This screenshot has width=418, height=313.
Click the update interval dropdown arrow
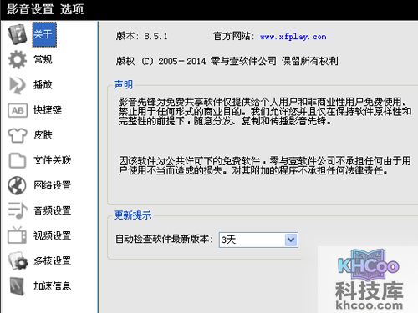click(x=291, y=240)
